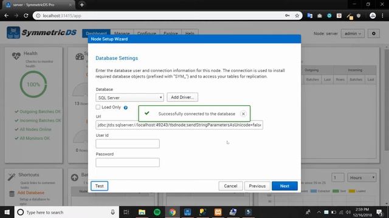Switch to Chrome on the taskbar
389x218 pixels.
pyautogui.click(x=173, y=212)
